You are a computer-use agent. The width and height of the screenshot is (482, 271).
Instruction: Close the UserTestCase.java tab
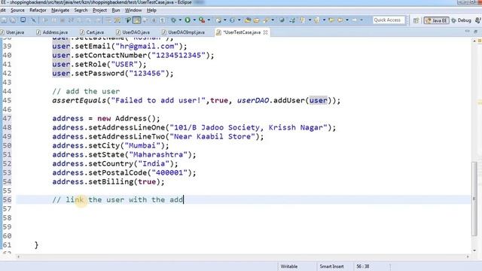[265, 32]
